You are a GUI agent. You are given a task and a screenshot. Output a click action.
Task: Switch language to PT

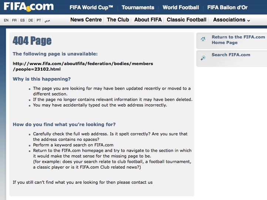pyautogui.click(x=39, y=20)
